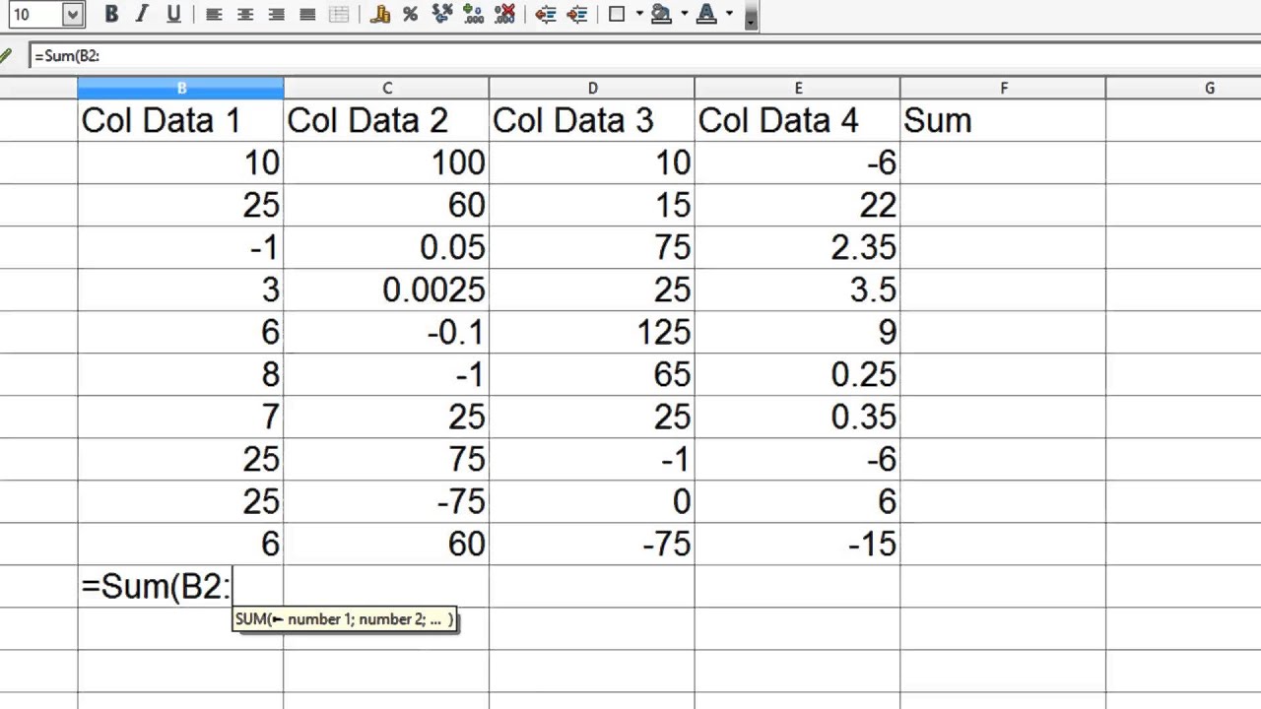This screenshot has height=709, width=1261.
Task: Select column G header
Action: (x=1184, y=89)
